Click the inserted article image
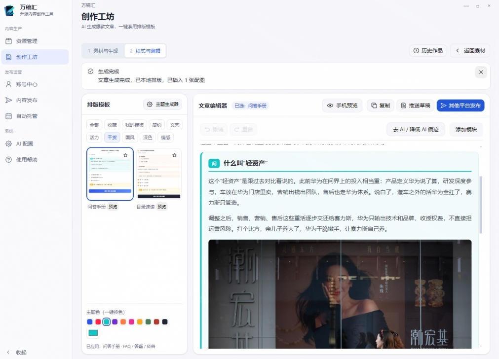The height and width of the screenshot is (359, 499). (x=340, y=294)
